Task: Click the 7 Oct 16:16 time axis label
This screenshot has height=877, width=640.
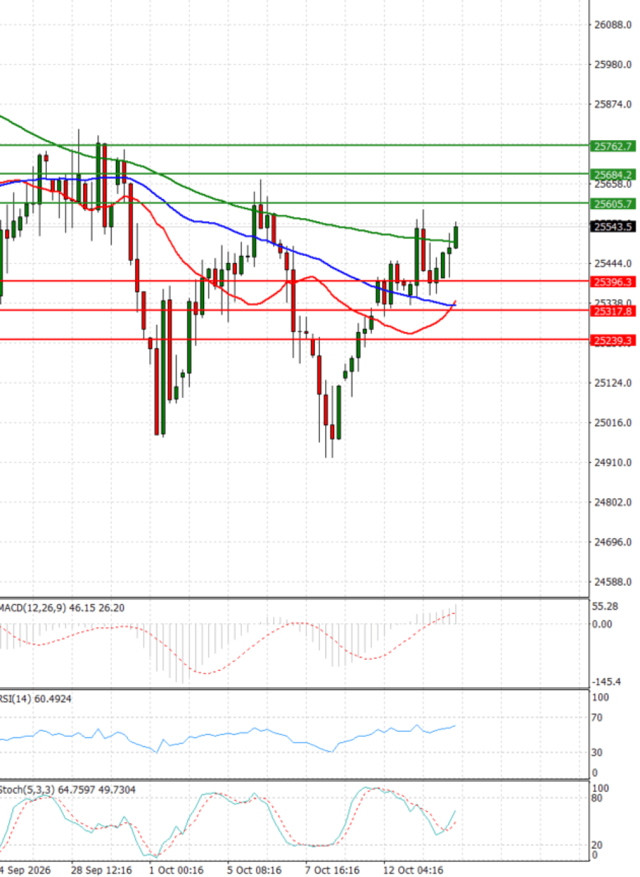Action: (332, 870)
